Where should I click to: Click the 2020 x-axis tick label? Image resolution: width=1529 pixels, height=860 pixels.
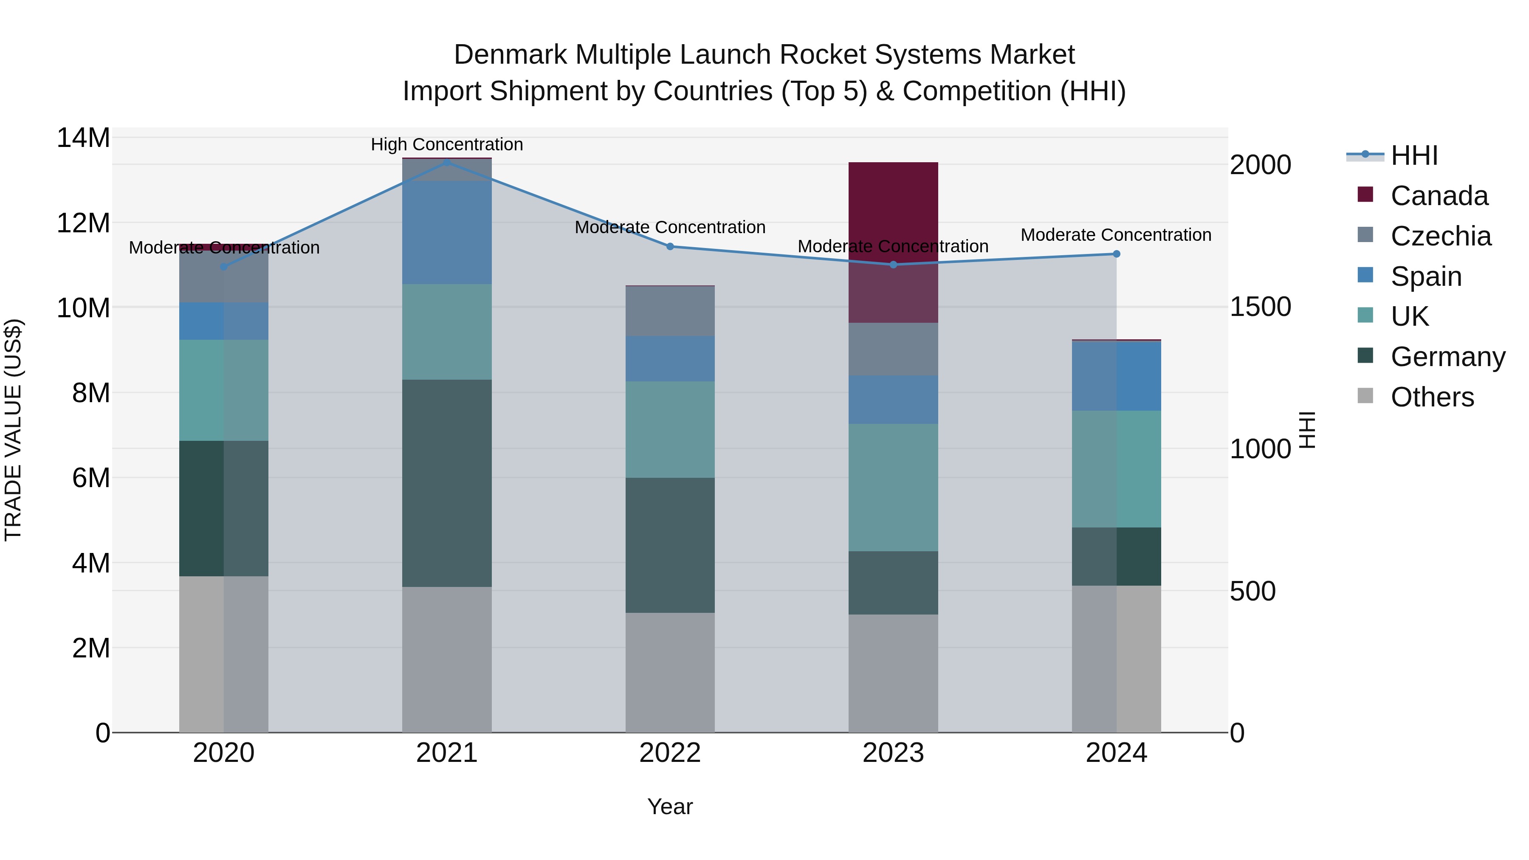coord(224,753)
